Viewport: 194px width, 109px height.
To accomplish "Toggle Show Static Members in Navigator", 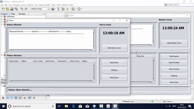I will (12, 97).
